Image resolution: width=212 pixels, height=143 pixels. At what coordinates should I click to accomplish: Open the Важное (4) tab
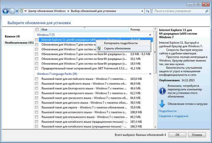tap(12, 37)
